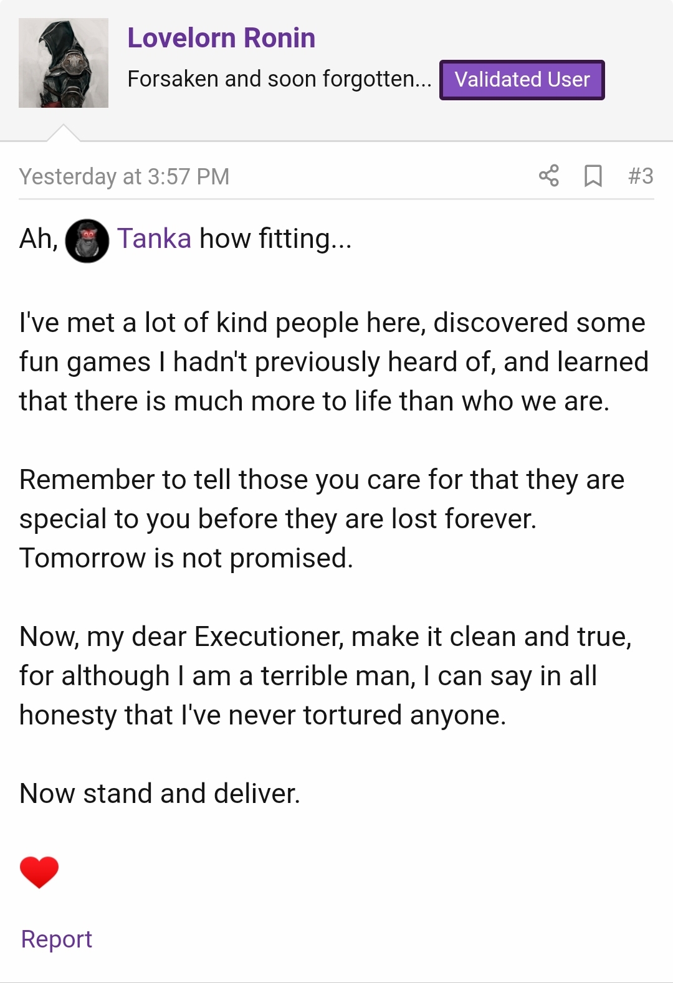Click the user title 'Forsaken and soon forgotten...'
Screen dimensions: 673x983
click(279, 79)
